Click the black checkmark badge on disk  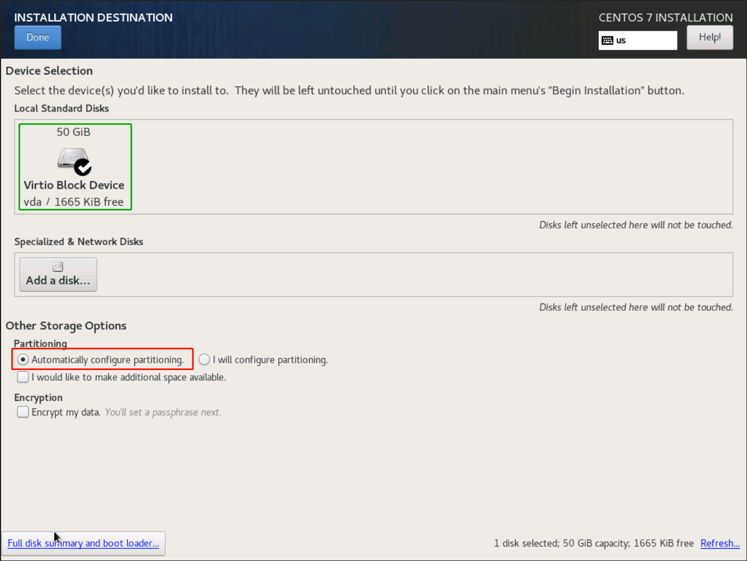(x=83, y=167)
